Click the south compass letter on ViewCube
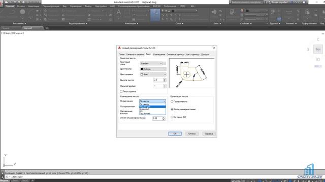 (318, 60)
